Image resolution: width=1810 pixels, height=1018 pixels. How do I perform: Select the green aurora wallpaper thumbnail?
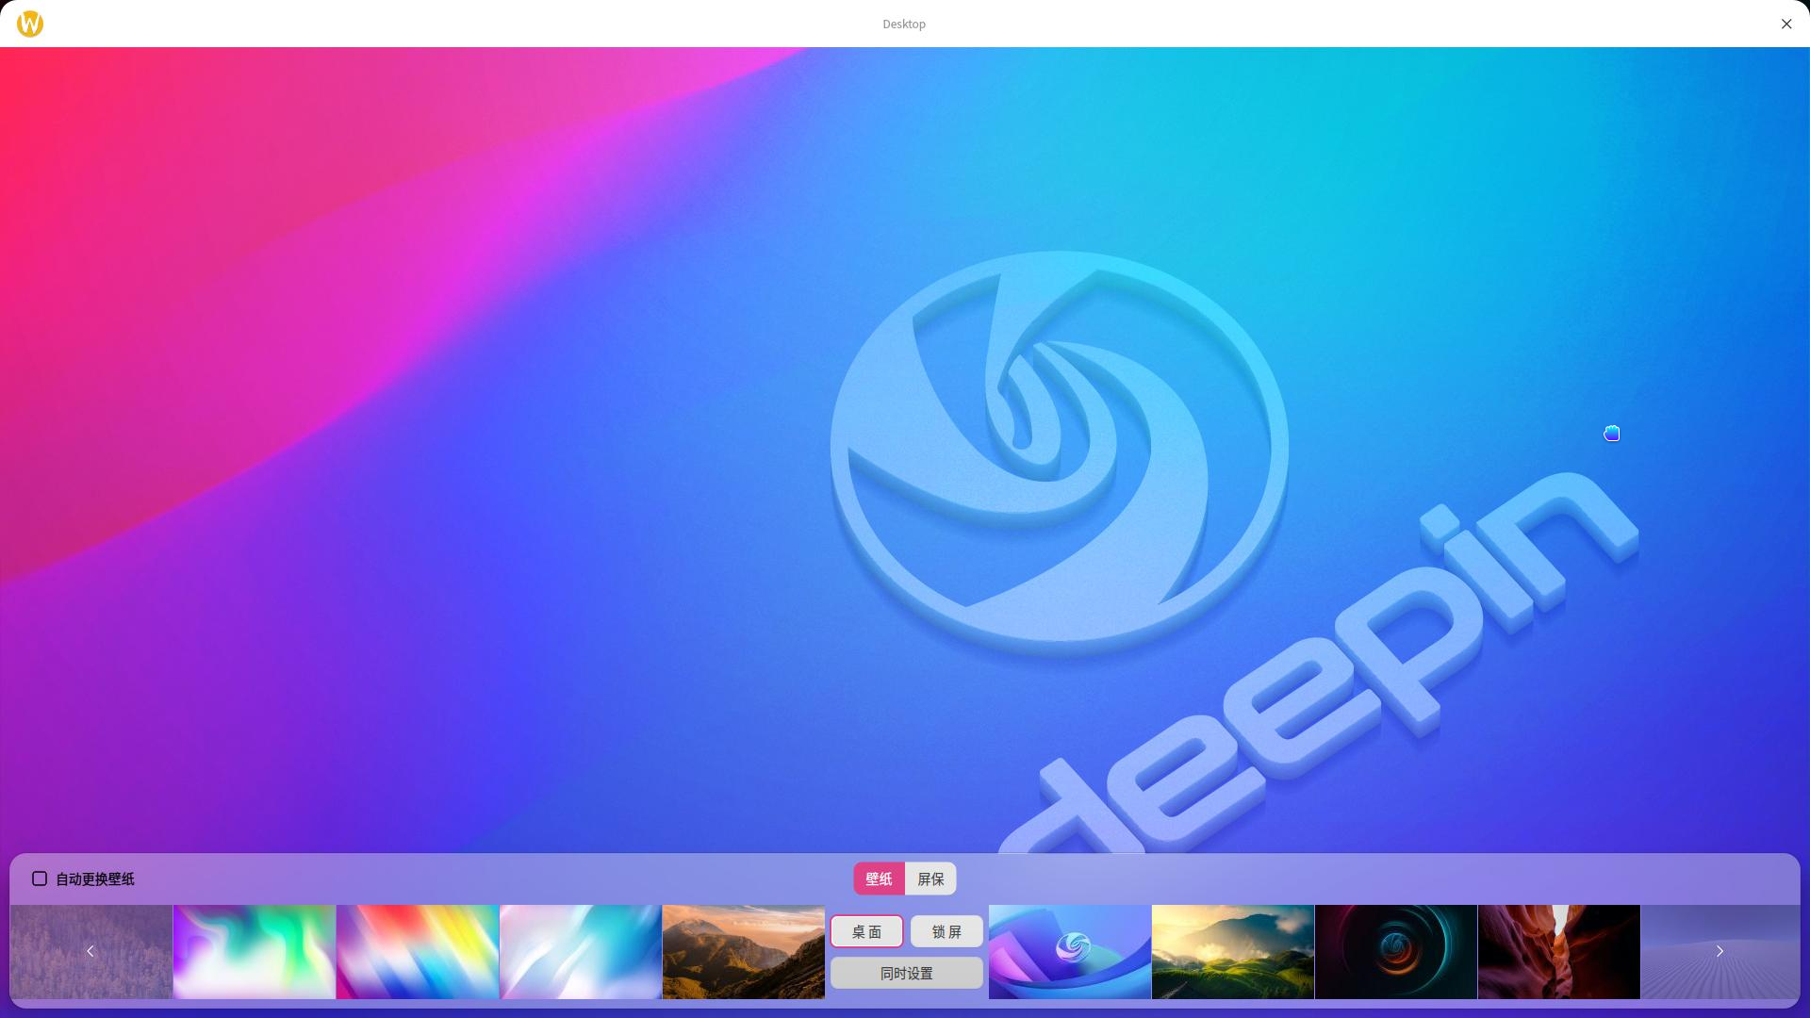253,951
